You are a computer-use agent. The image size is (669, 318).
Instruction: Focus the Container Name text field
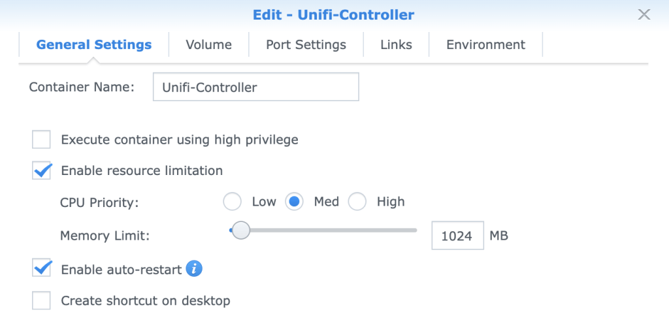(255, 87)
